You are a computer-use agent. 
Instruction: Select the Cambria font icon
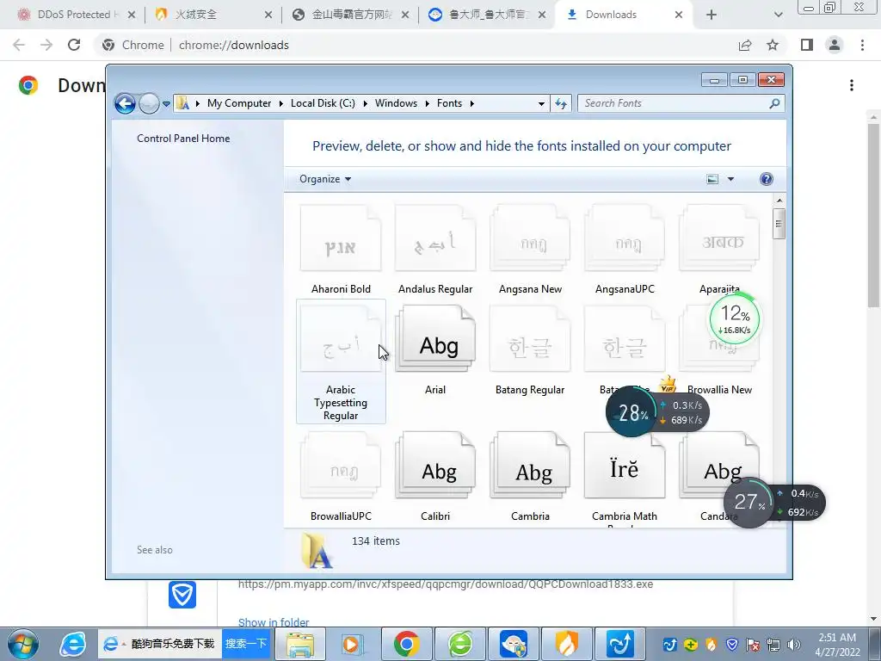point(530,466)
